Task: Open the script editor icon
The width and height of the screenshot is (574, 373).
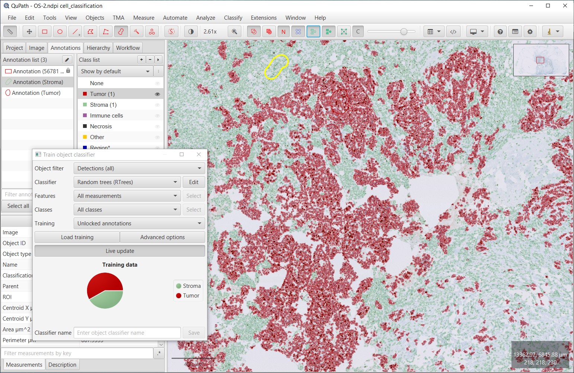Action: [x=453, y=32]
